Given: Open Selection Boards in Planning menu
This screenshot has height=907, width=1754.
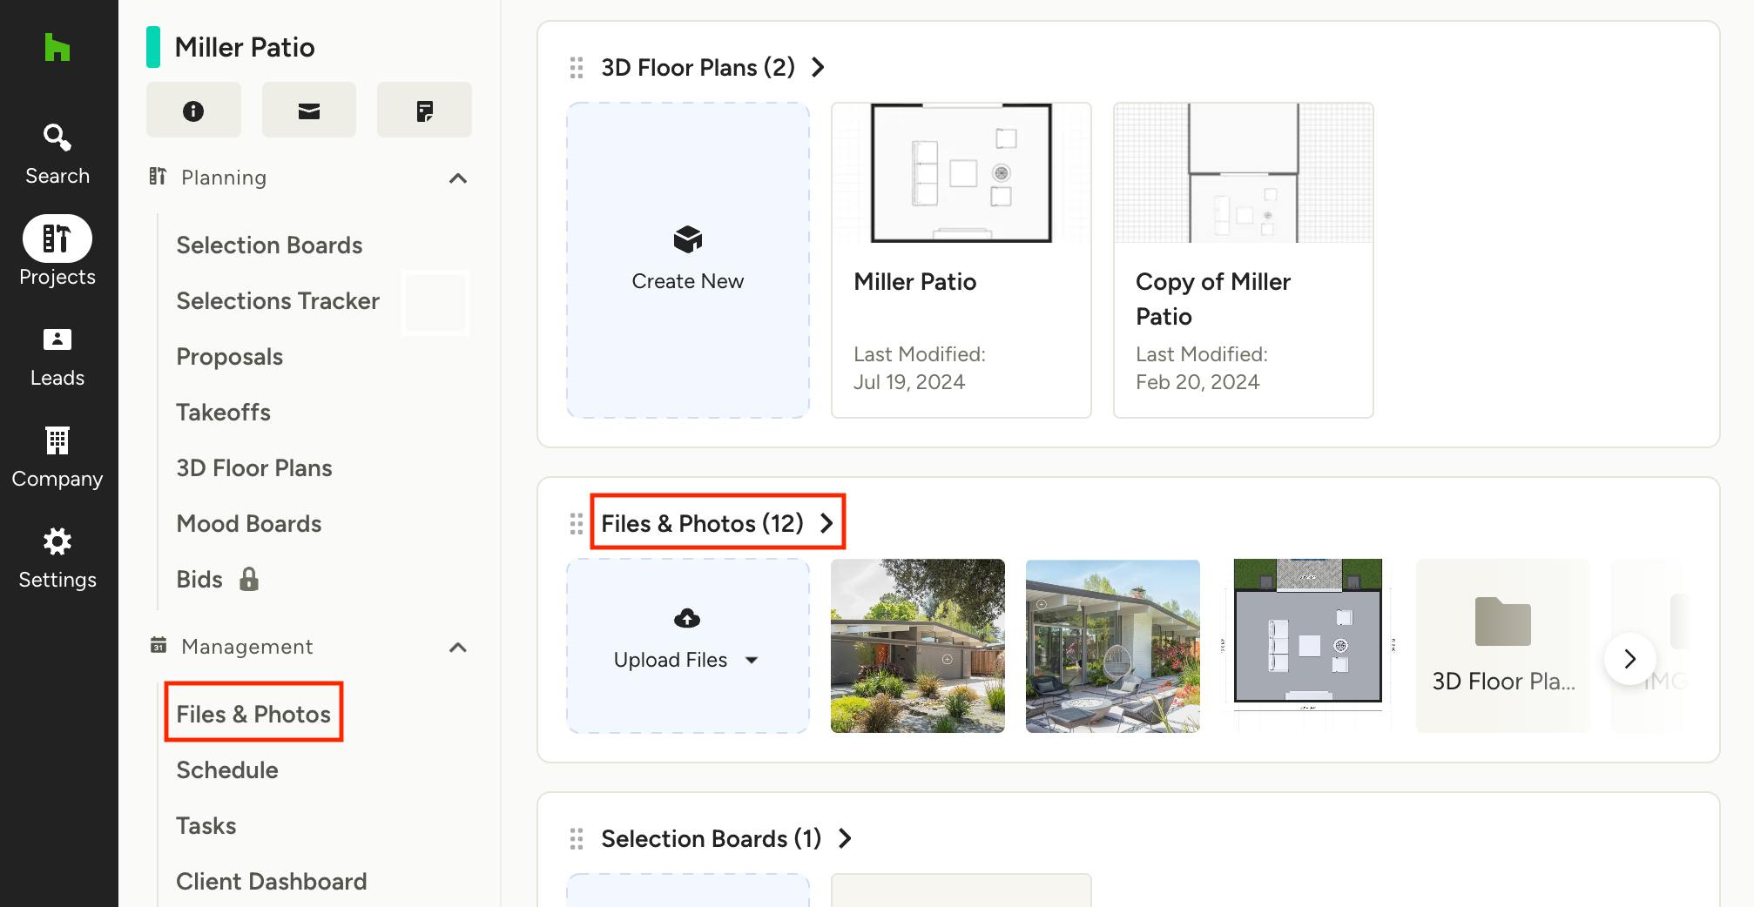Looking at the screenshot, I should 269,245.
